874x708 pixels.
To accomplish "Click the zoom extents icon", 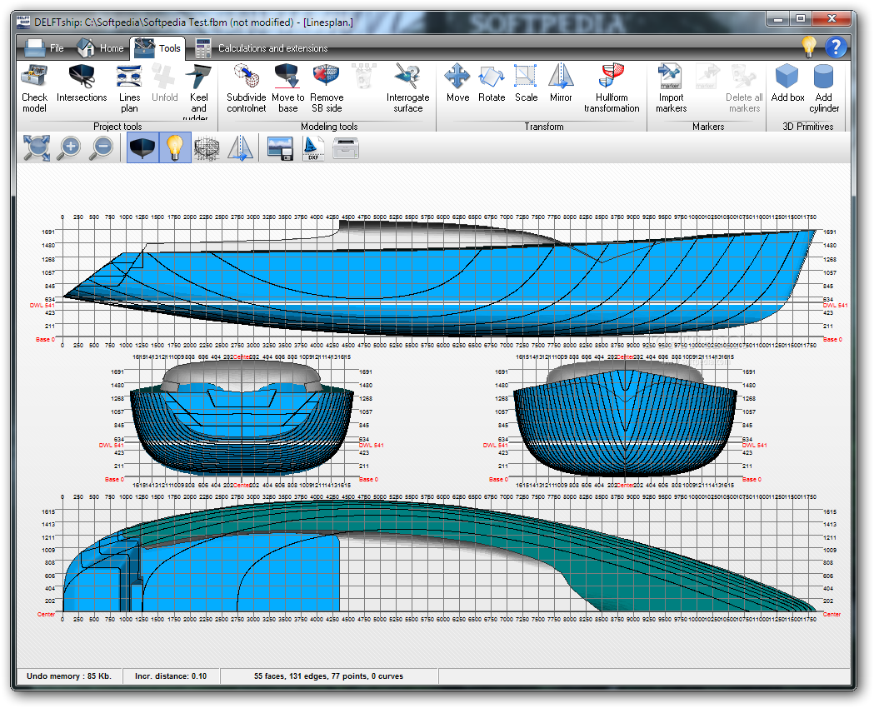I will coord(37,148).
